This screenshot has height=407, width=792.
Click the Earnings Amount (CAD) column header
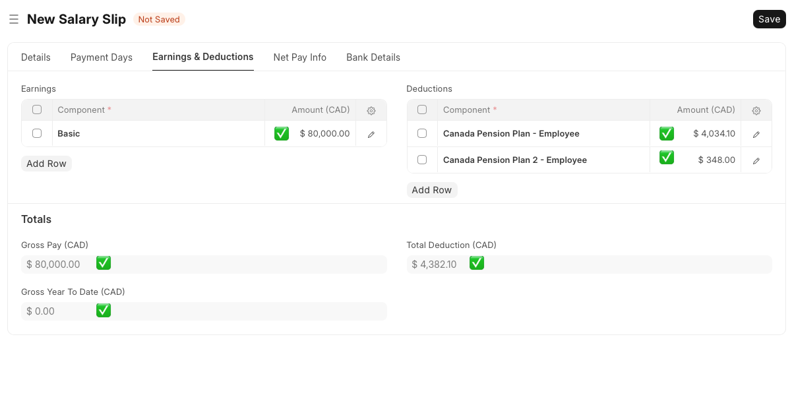point(311,110)
